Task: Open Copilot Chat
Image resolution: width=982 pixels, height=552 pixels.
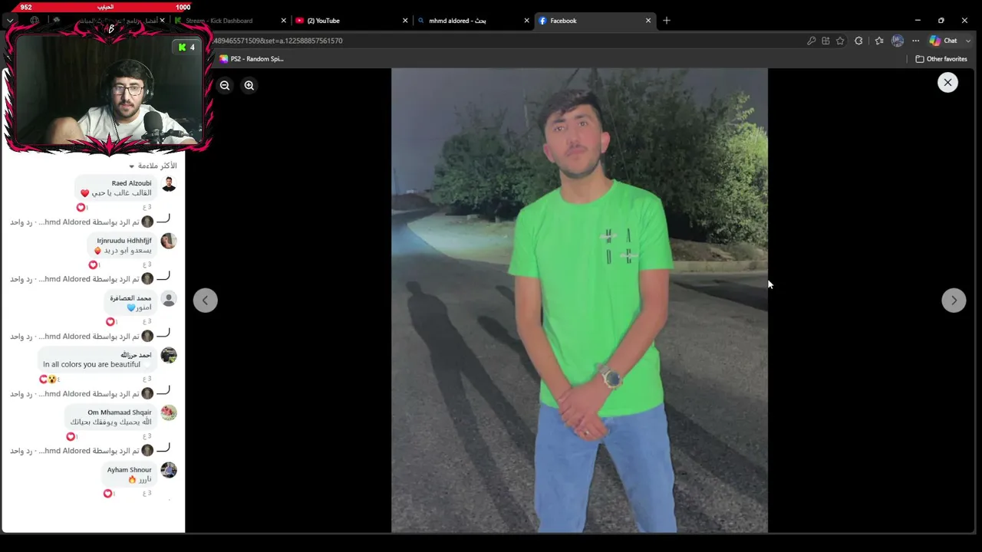Action: point(944,41)
